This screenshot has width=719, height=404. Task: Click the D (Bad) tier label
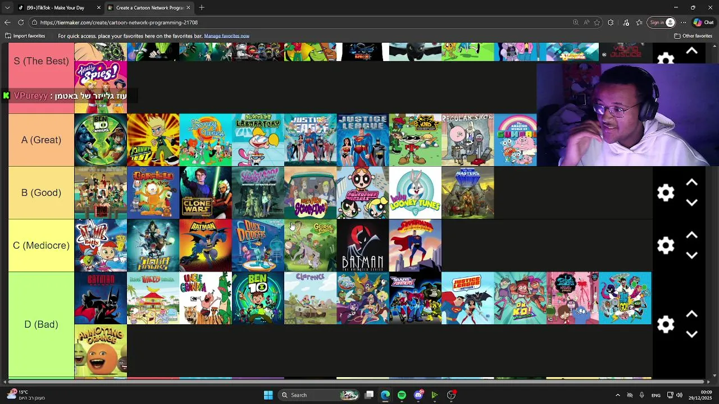[41, 324]
